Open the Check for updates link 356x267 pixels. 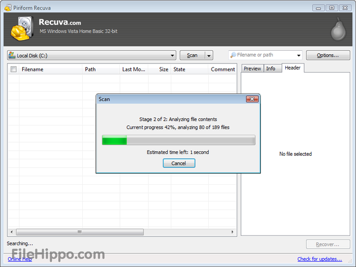click(319, 259)
